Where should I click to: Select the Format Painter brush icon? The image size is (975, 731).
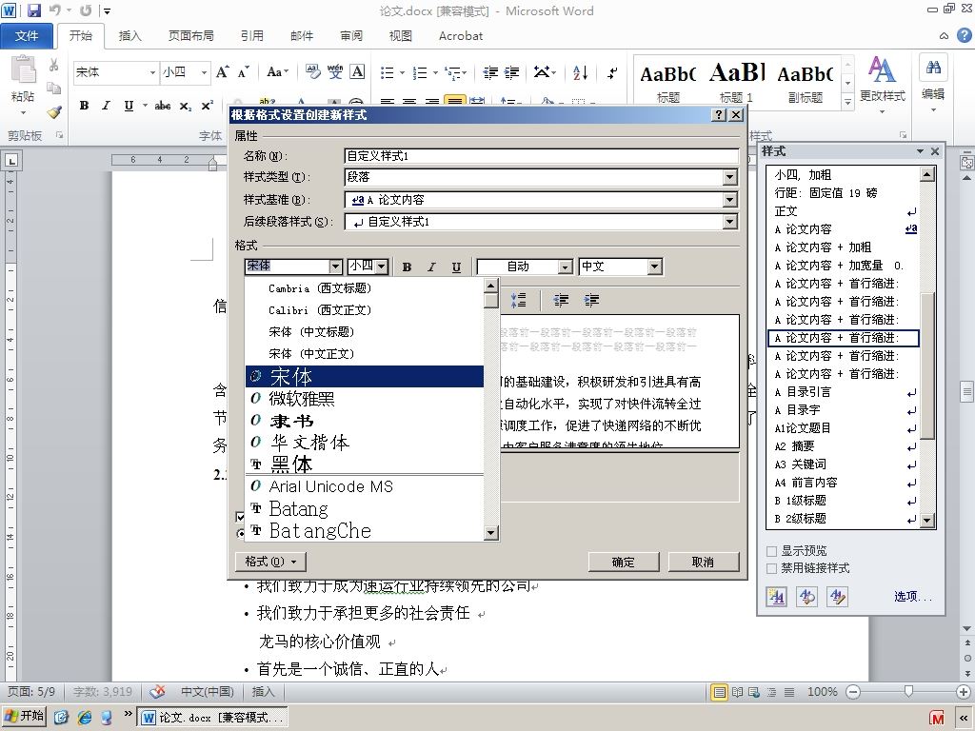click(x=54, y=112)
